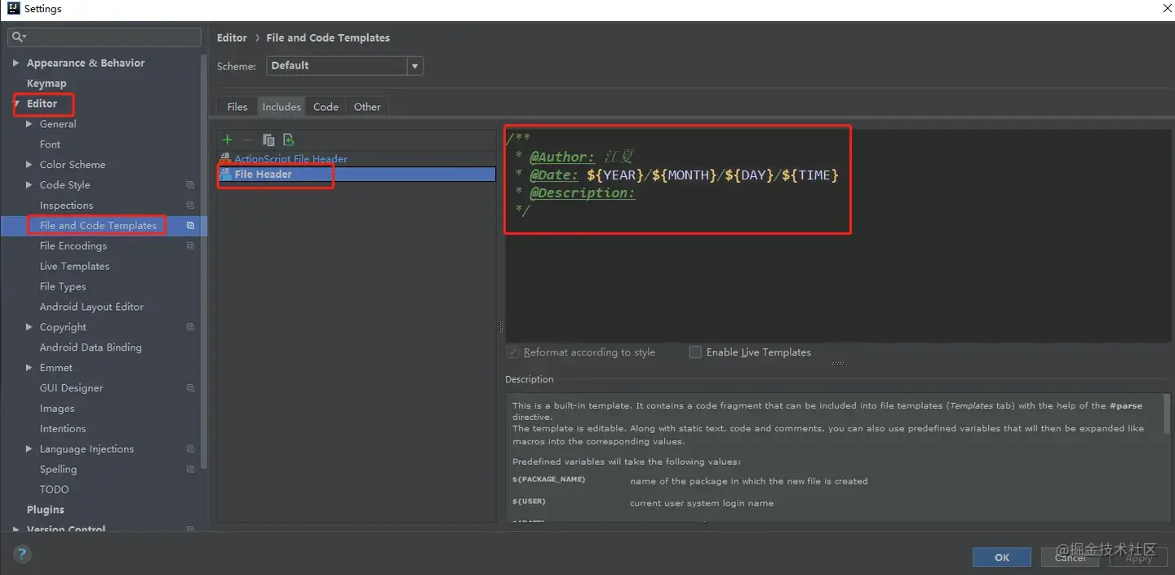This screenshot has width=1175, height=575.
Task: Click the copy template icon
Action: pos(268,140)
